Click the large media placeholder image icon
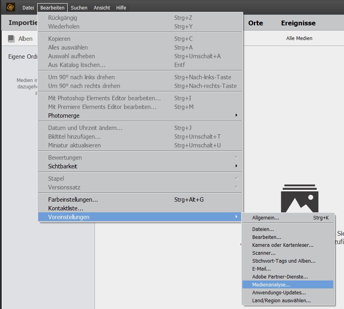The width and height of the screenshot is (344, 309). (x=299, y=198)
